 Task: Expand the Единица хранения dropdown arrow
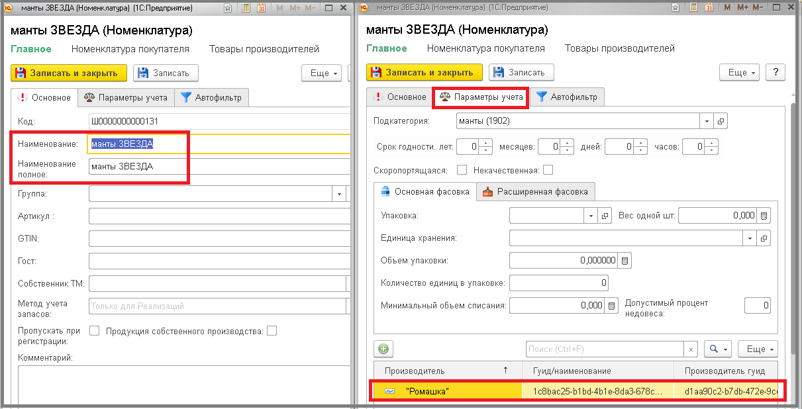click(750, 238)
